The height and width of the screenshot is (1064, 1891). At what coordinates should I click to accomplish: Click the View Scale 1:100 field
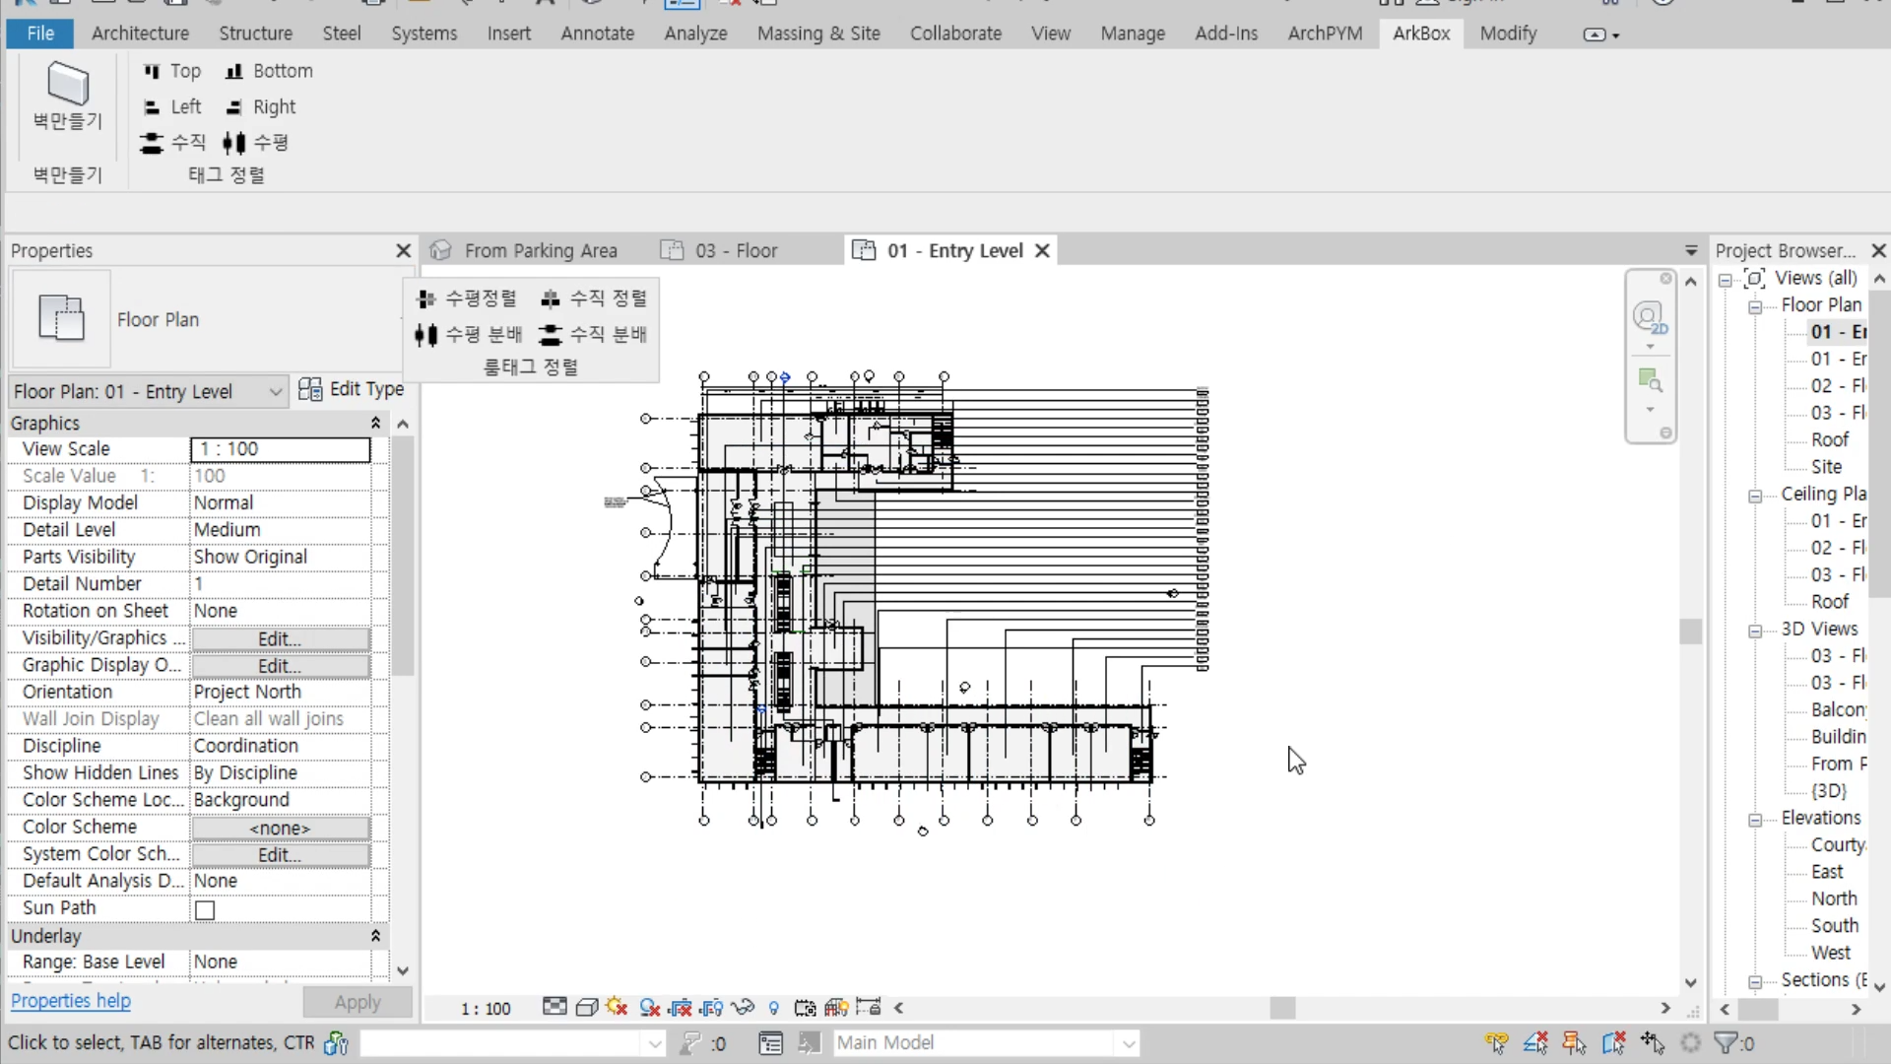coord(280,449)
